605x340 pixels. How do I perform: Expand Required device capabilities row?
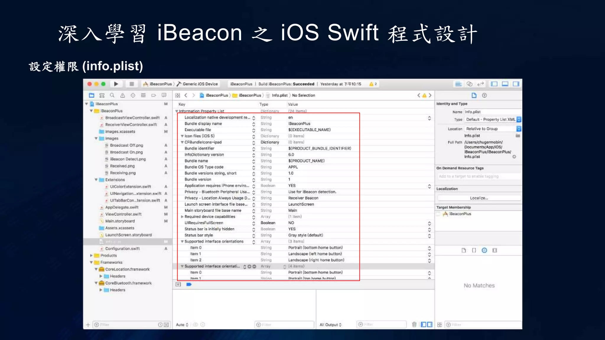coord(182,217)
